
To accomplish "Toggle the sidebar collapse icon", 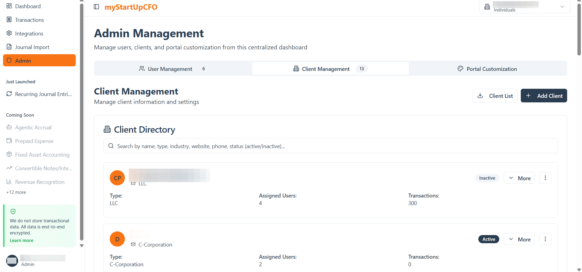I will coord(96,7).
